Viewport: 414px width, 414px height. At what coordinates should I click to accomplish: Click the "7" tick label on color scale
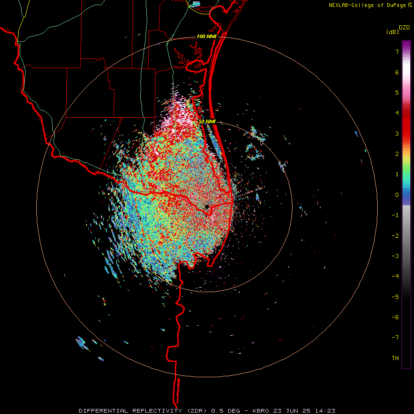pos(397,52)
